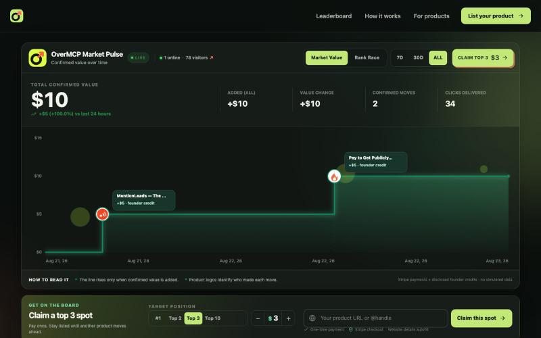Click the OverMCP logo in the top navigation
This screenshot has height=338, width=541.
click(16, 16)
